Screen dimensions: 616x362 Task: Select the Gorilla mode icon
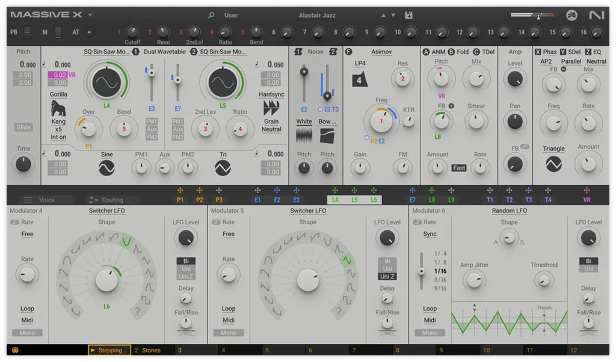point(58,108)
